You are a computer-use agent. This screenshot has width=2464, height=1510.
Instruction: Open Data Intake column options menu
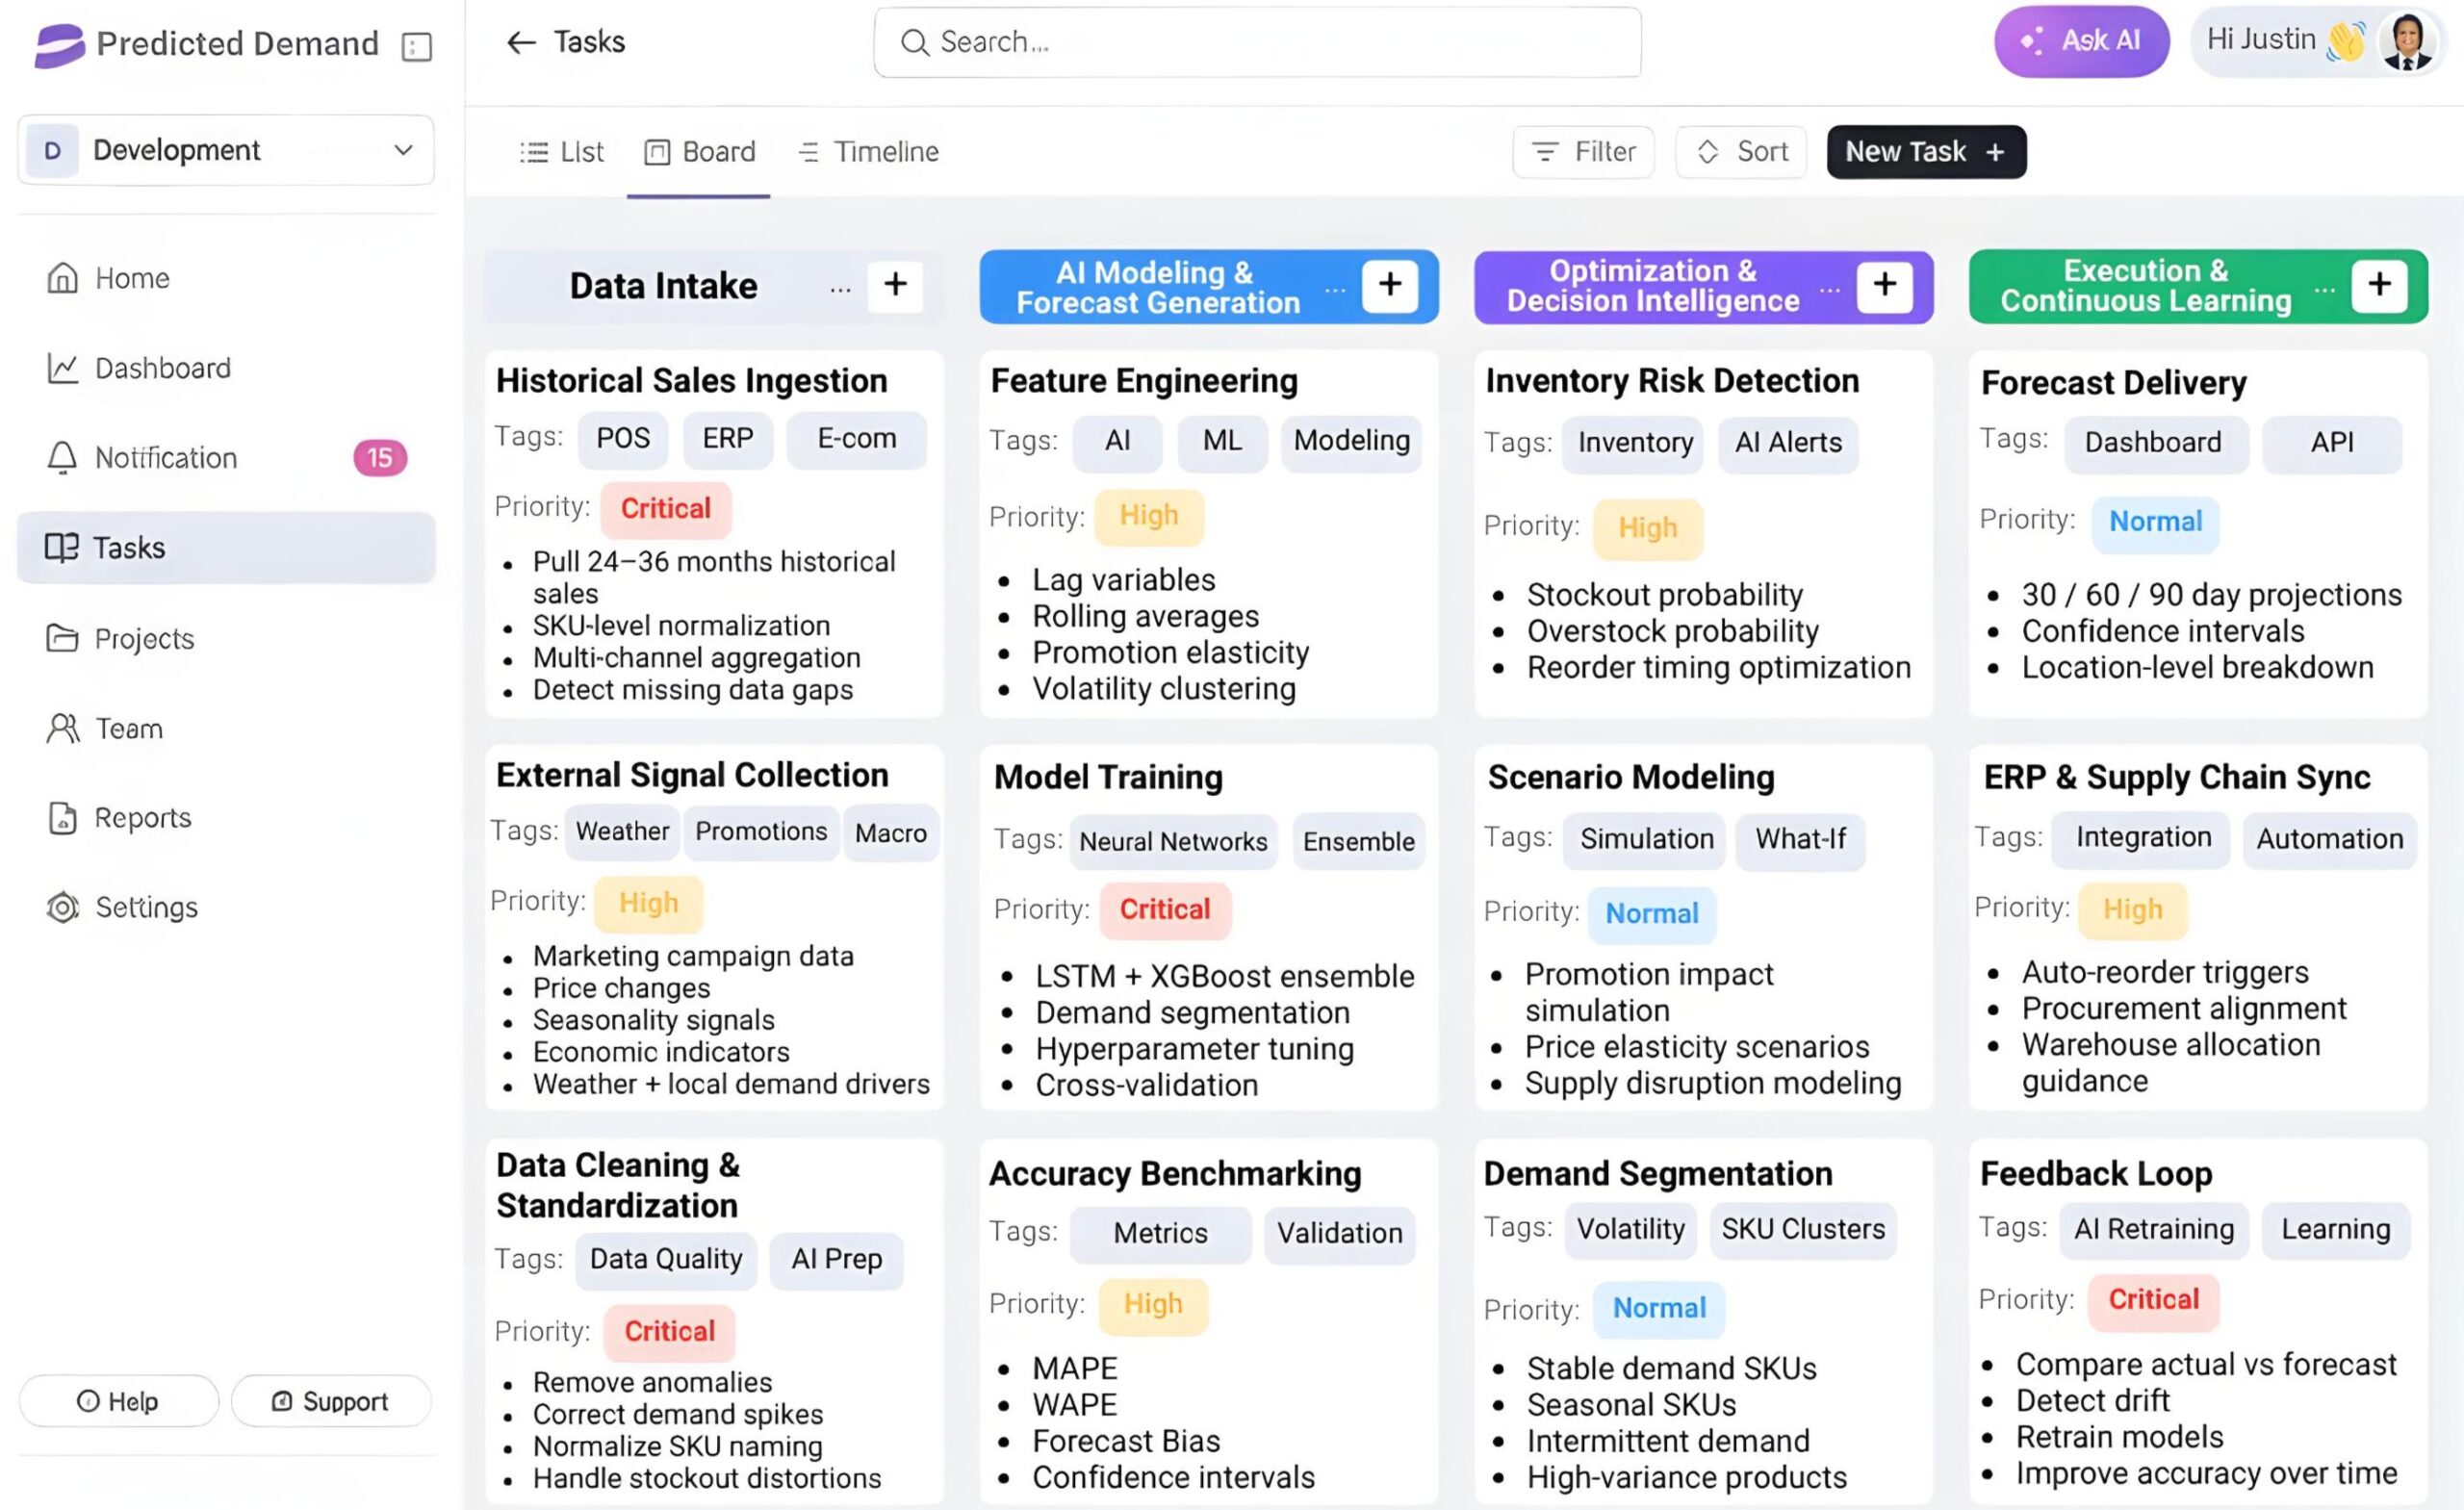click(840, 290)
